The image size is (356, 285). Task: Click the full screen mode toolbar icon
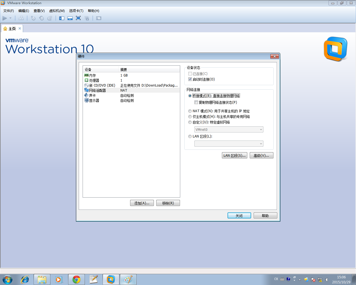pos(78,18)
